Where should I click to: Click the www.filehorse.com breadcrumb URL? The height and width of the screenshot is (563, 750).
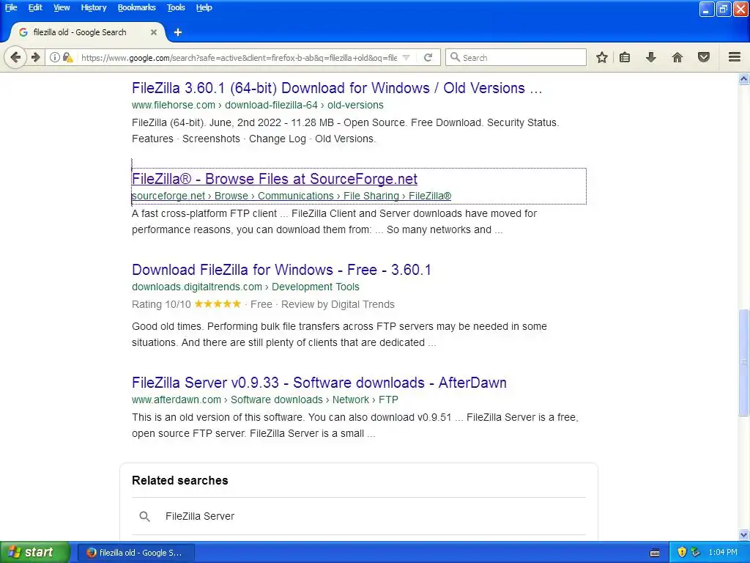coord(258,105)
